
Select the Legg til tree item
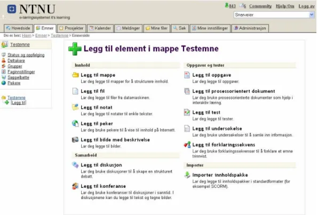pos(19,102)
